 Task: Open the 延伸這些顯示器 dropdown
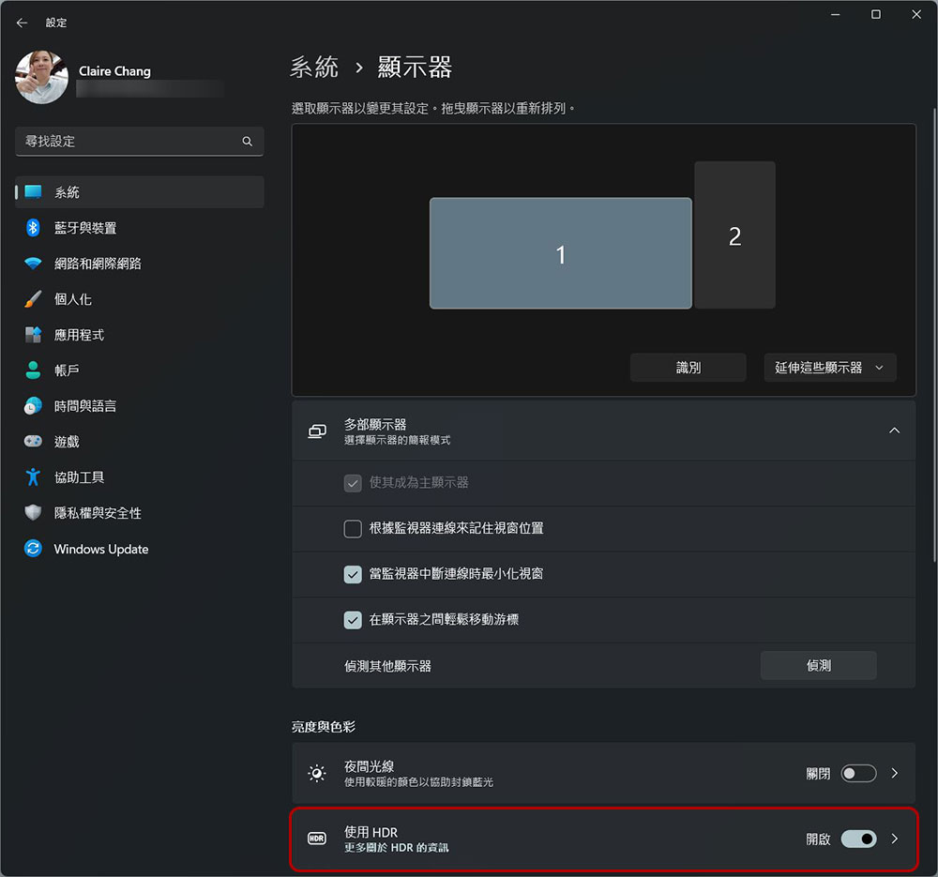tap(829, 368)
